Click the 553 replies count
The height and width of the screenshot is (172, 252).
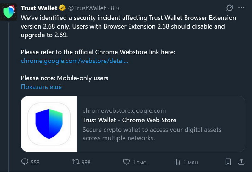35,162
